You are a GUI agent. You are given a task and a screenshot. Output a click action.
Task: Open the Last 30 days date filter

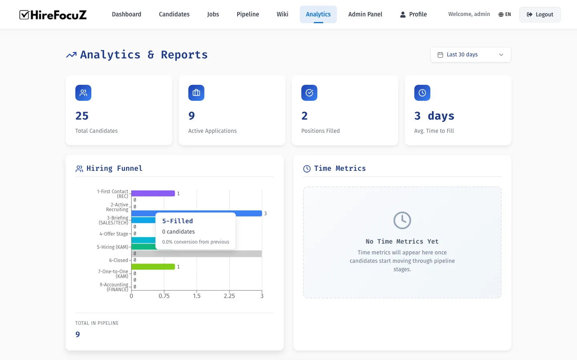(x=470, y=54)
